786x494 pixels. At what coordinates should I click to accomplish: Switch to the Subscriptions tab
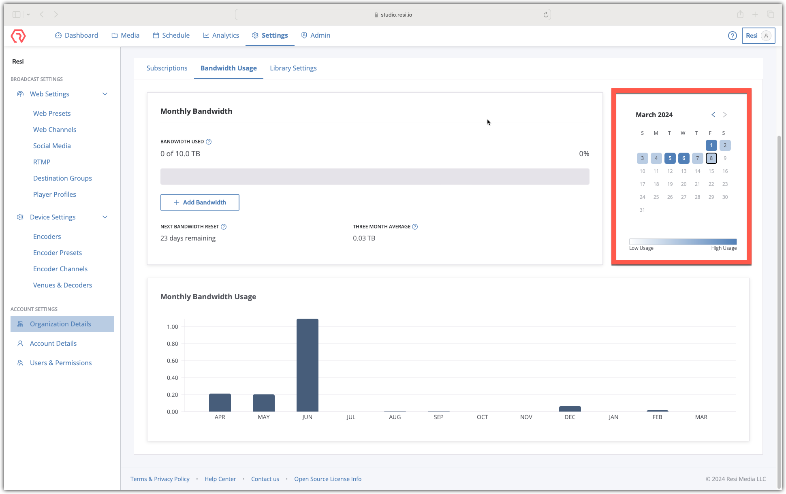click(x=167, y=68)
